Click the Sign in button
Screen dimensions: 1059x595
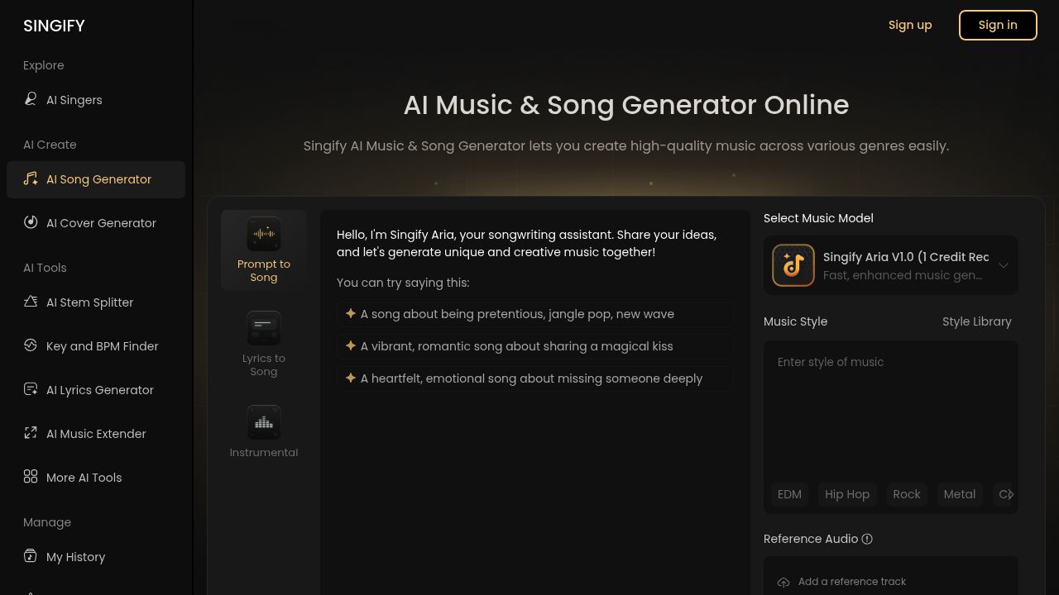point(998,25)
